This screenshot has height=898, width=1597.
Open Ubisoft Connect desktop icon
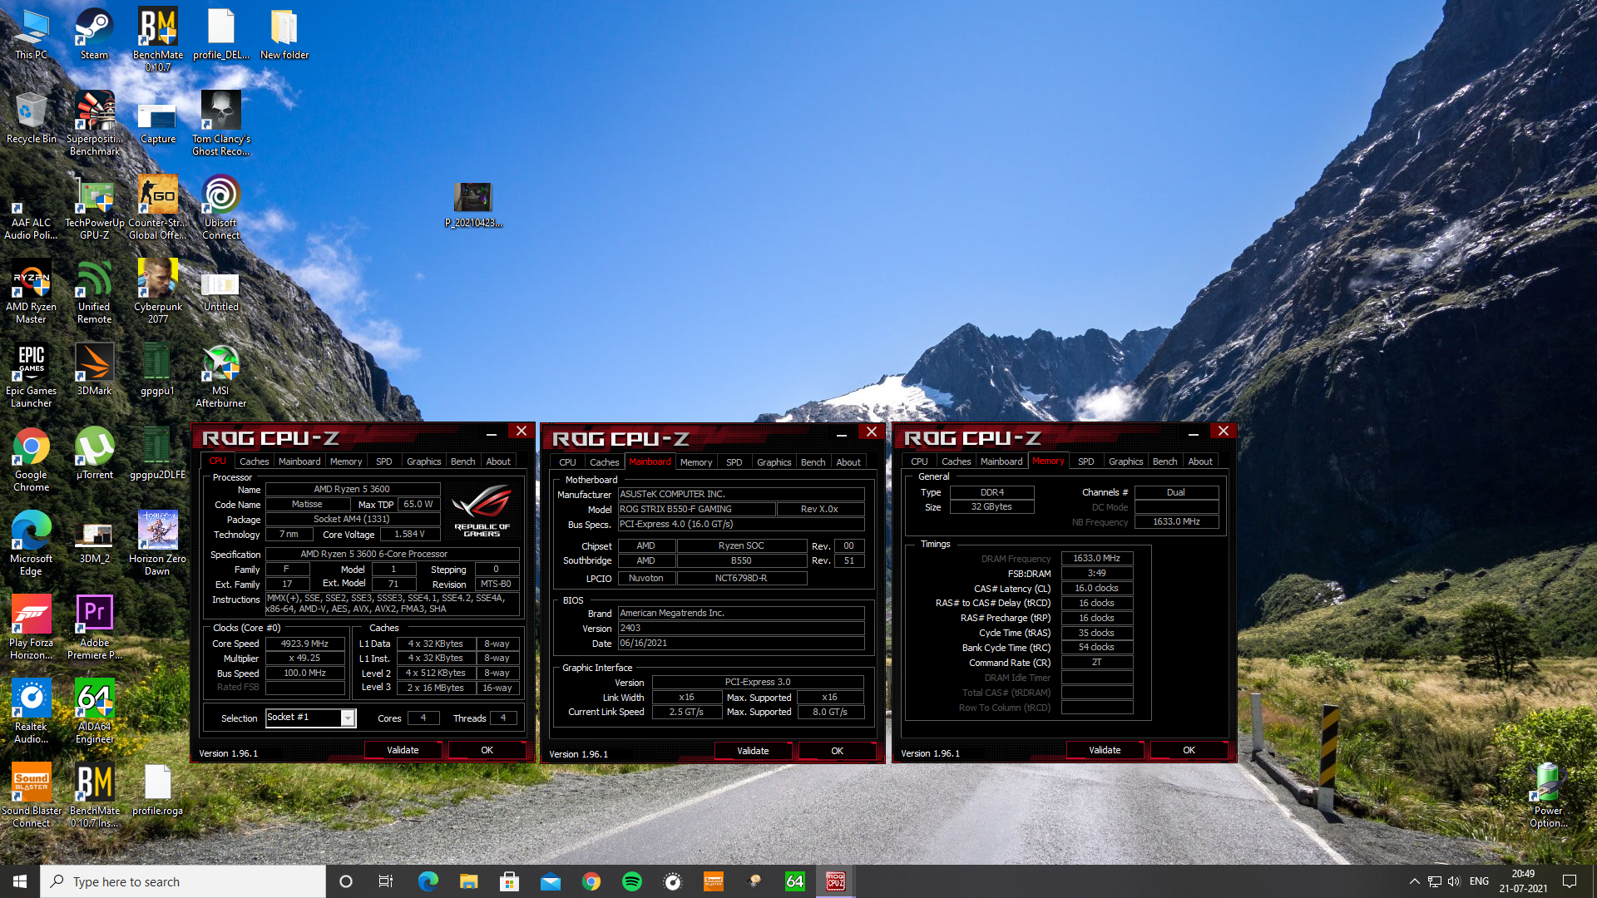coord(220,208)
